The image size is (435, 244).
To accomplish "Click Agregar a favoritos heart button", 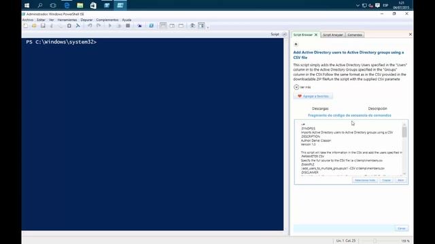I will pyautogui.click(x=313, y=96).
